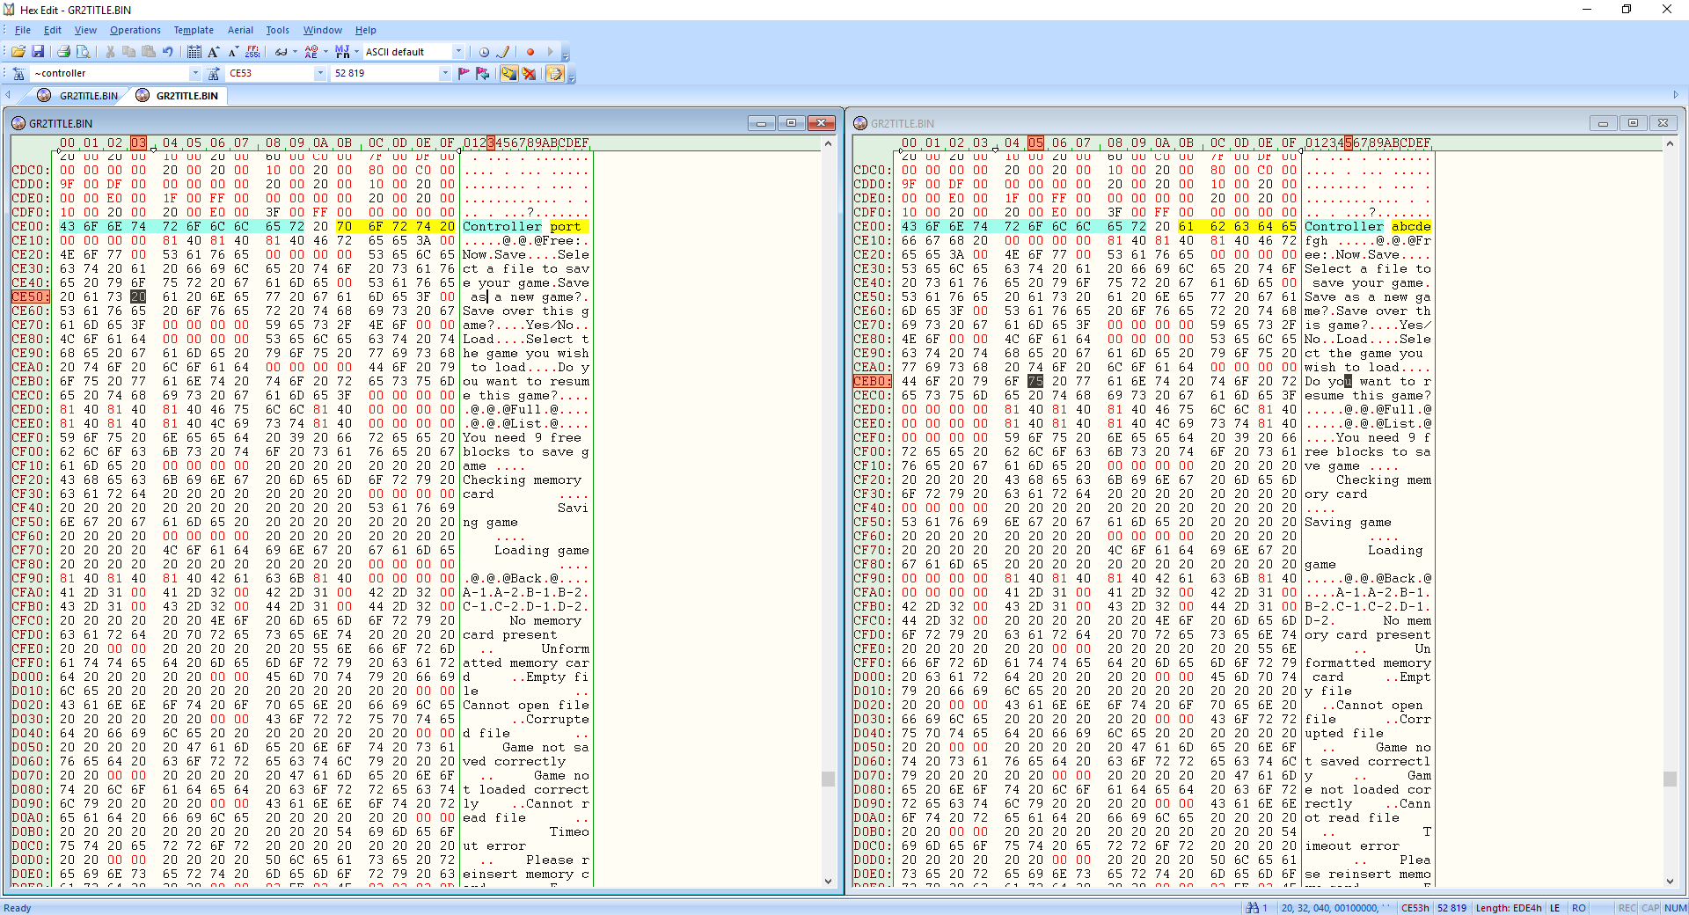This screenshot has width=1689, height=915.
Task: Expand the glasses icon dropdown arrow
Action: pos(294,52)
